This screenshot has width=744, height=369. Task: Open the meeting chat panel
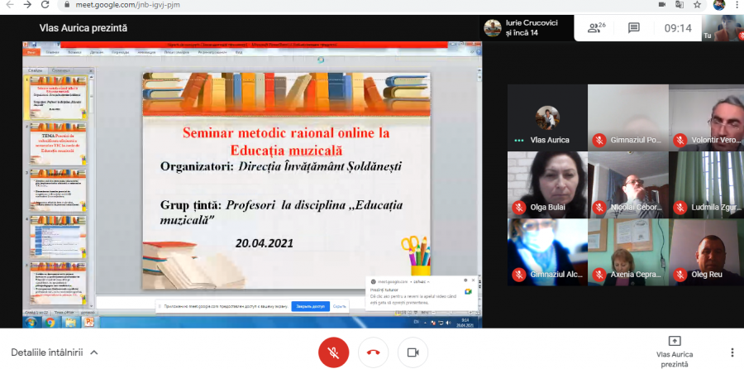[634, 27]
